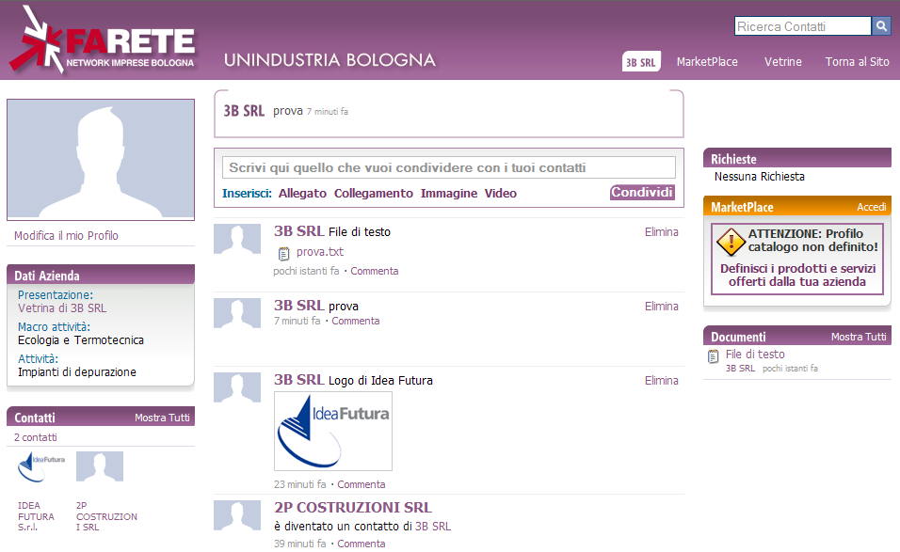The height and width of the screenshot is (552, 900).
Task: Click the prova.txt file icon
Action: coord(283,253)
